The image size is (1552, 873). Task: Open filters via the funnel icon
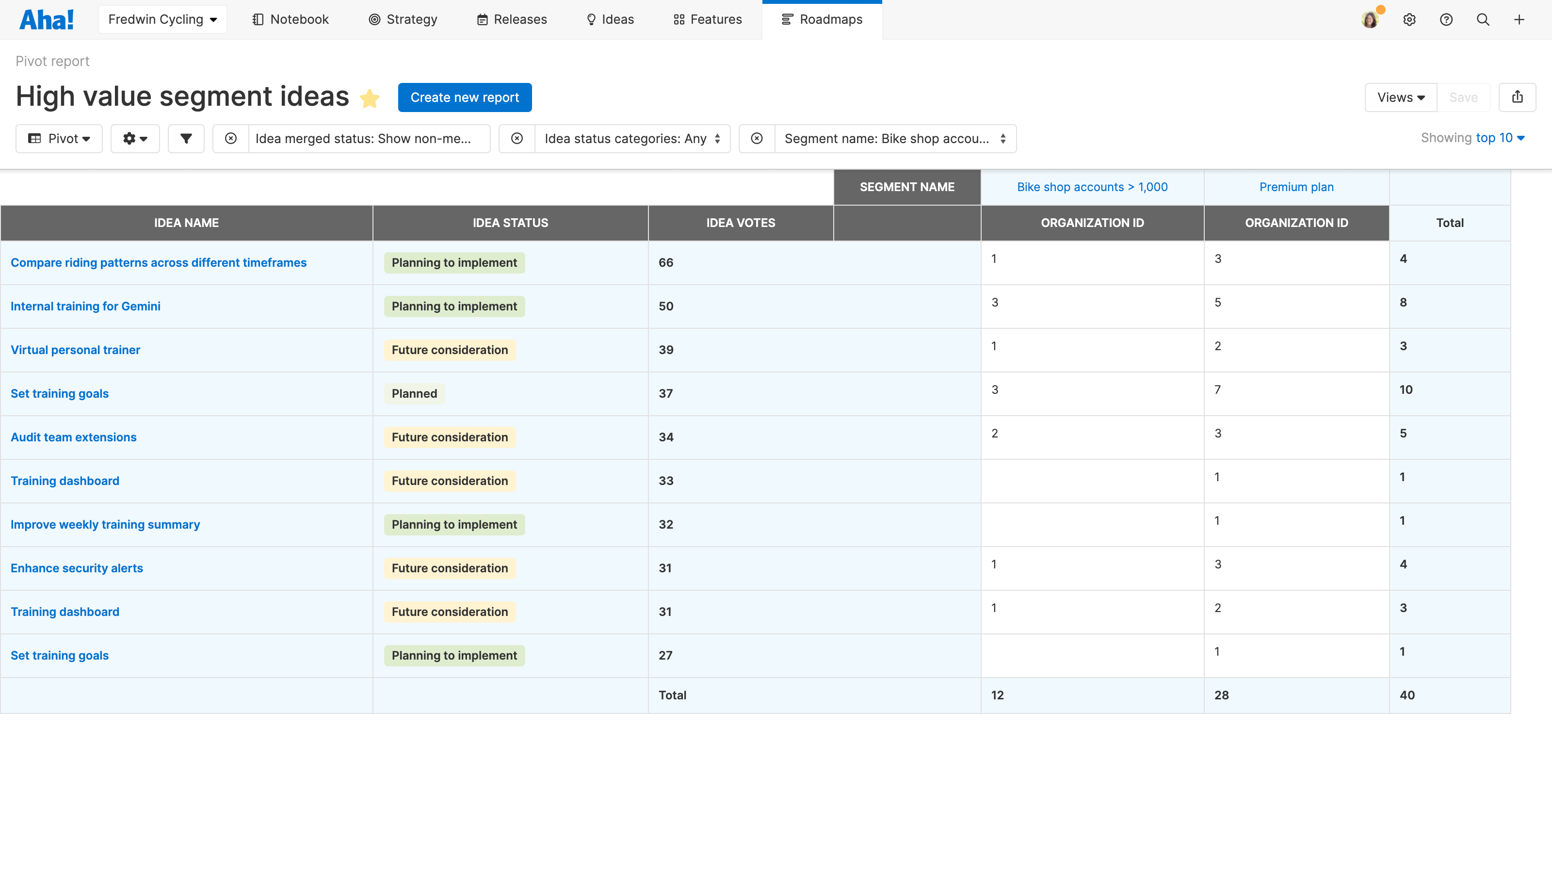point(186,138)
